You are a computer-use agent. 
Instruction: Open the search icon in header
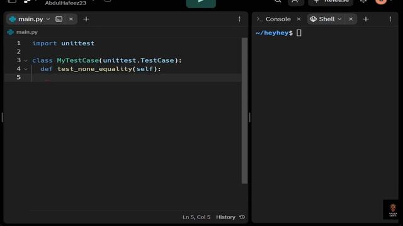278,1
